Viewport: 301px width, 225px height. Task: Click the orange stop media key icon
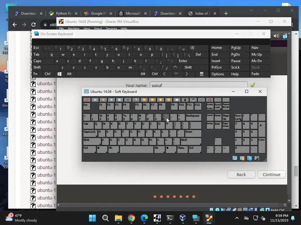point(160,100)
